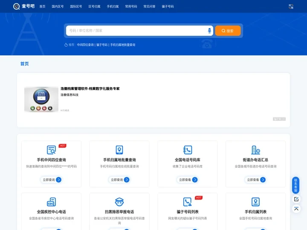Open the 国内区号 menu item
The image size is (307, 230).
coord(58,6)
